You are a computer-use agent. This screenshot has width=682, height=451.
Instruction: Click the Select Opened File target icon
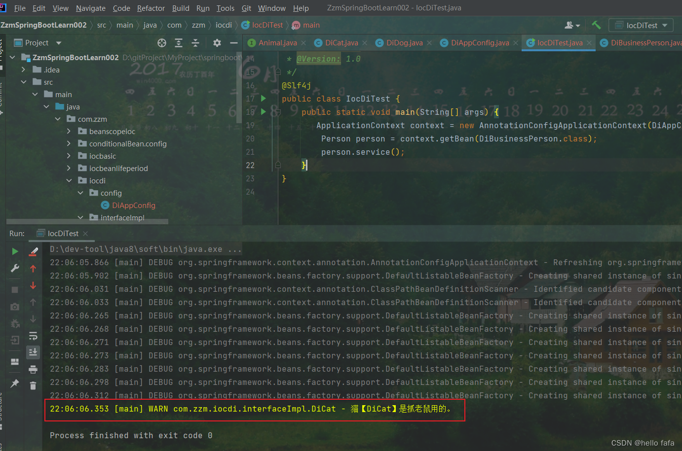(x=162, y=43)
